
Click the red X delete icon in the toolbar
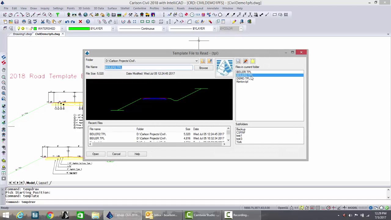click(80, 22)
